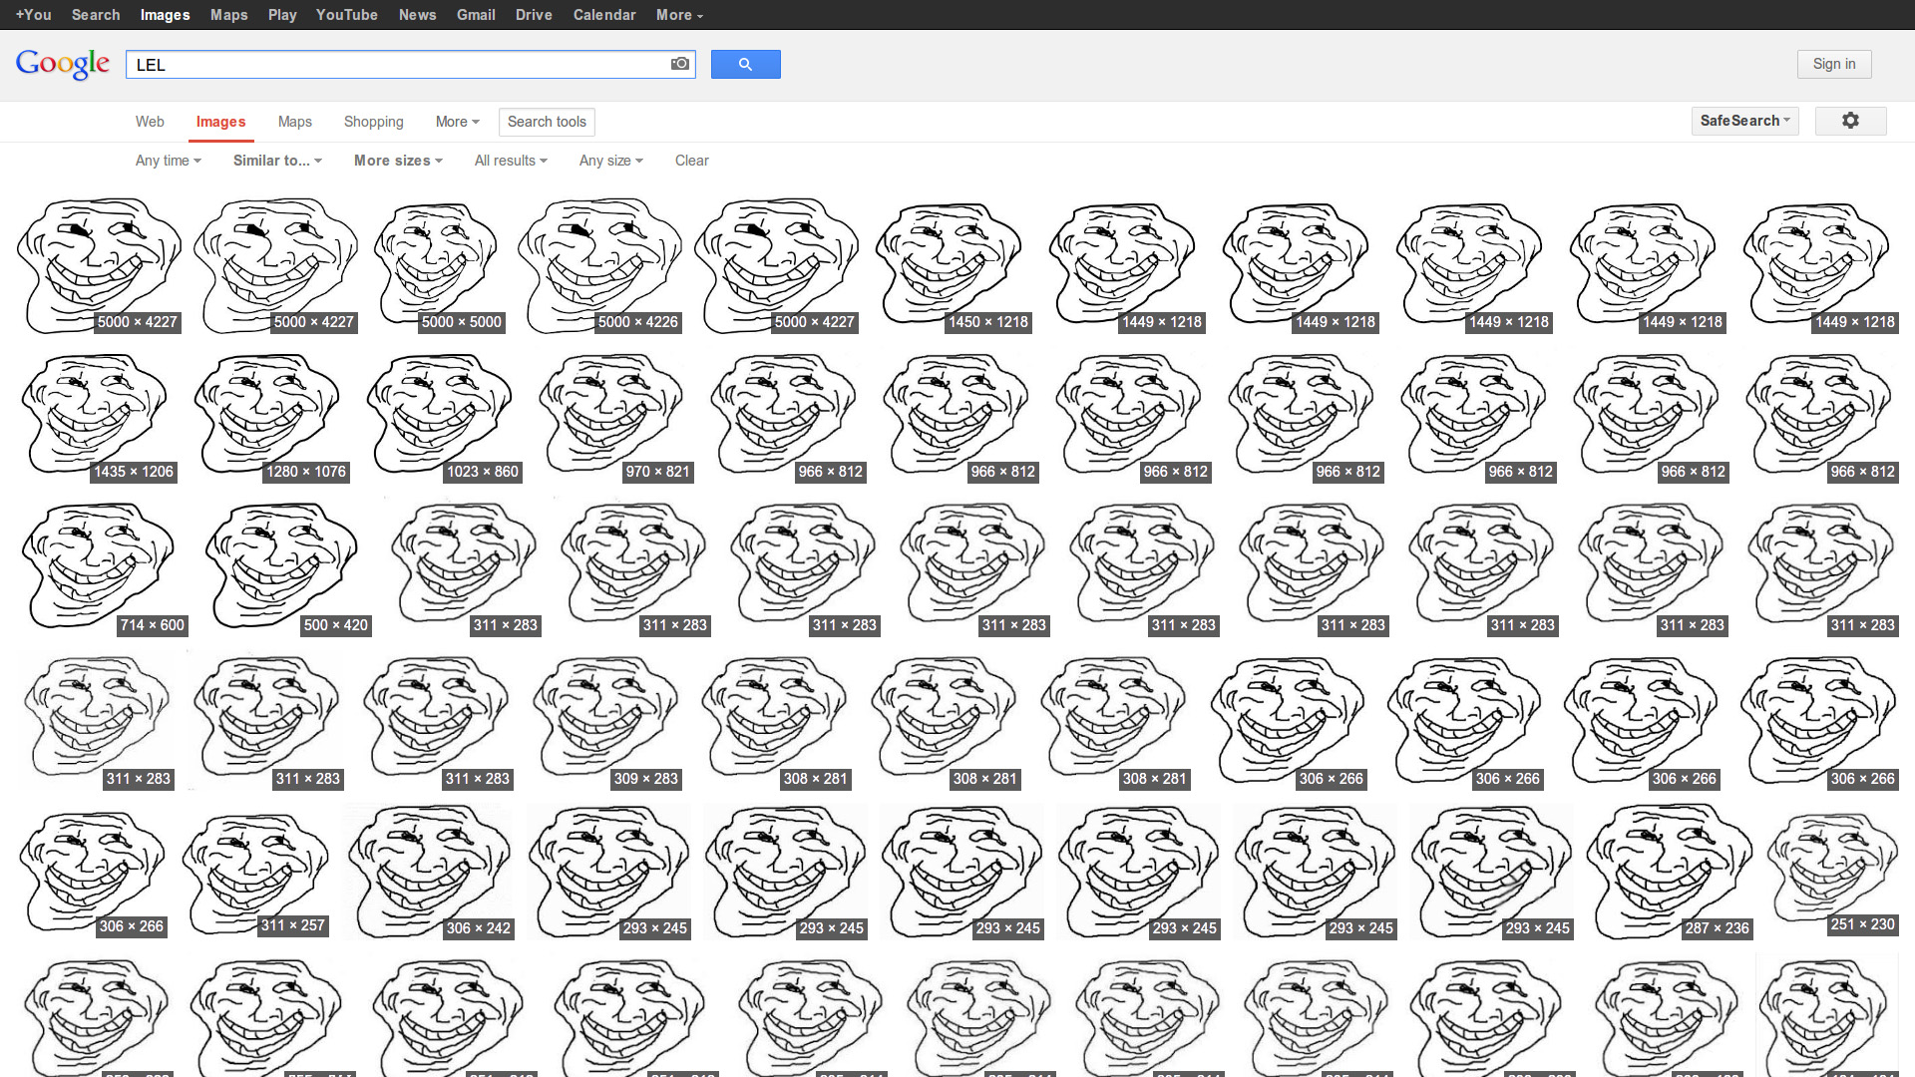Open the settings gear menu
1915x1077 pixels.
[x=1850, y=121]
